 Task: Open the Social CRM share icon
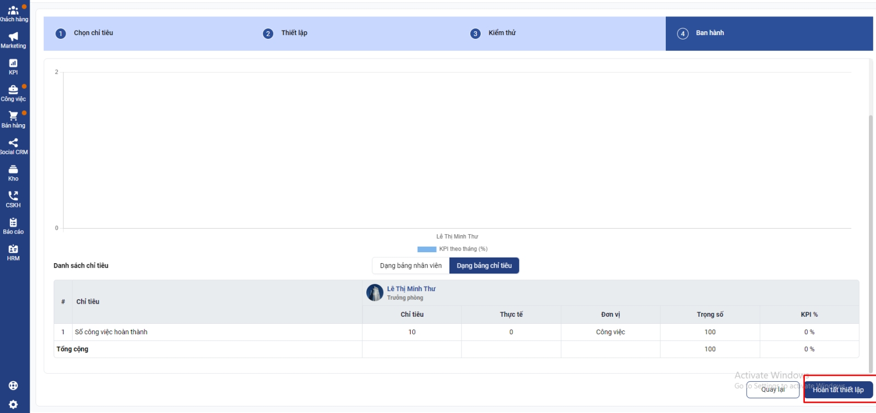click(13, 146)
